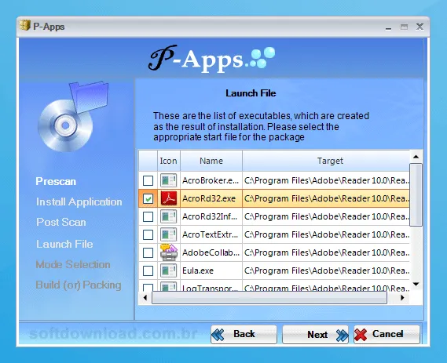This screenshot has height=363, width=447.
Task: Tick the AdobeCollab checkbox
Action: click(148, 252)
